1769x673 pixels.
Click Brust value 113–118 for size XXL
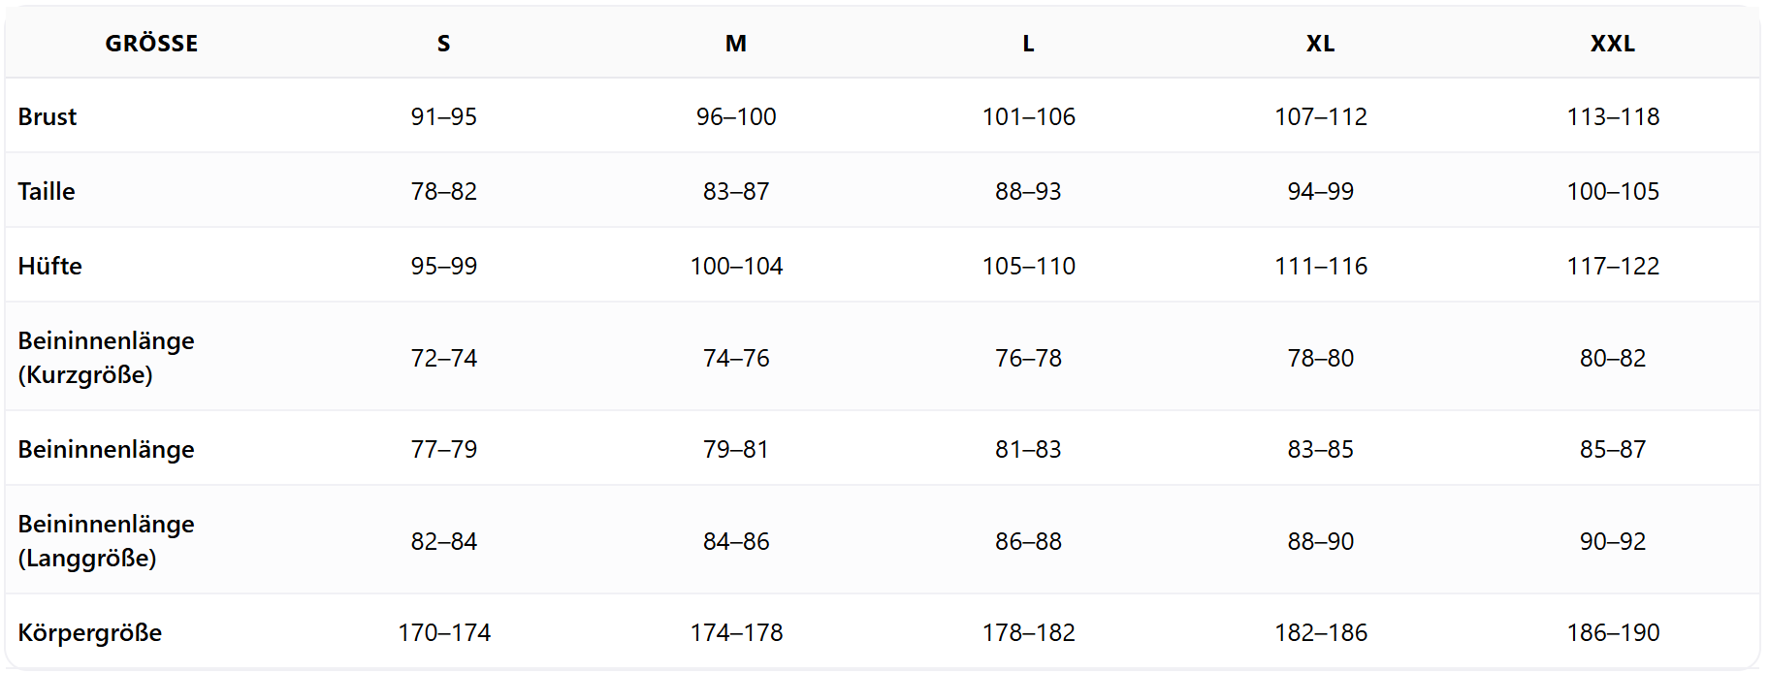(x=1613, y=116)
